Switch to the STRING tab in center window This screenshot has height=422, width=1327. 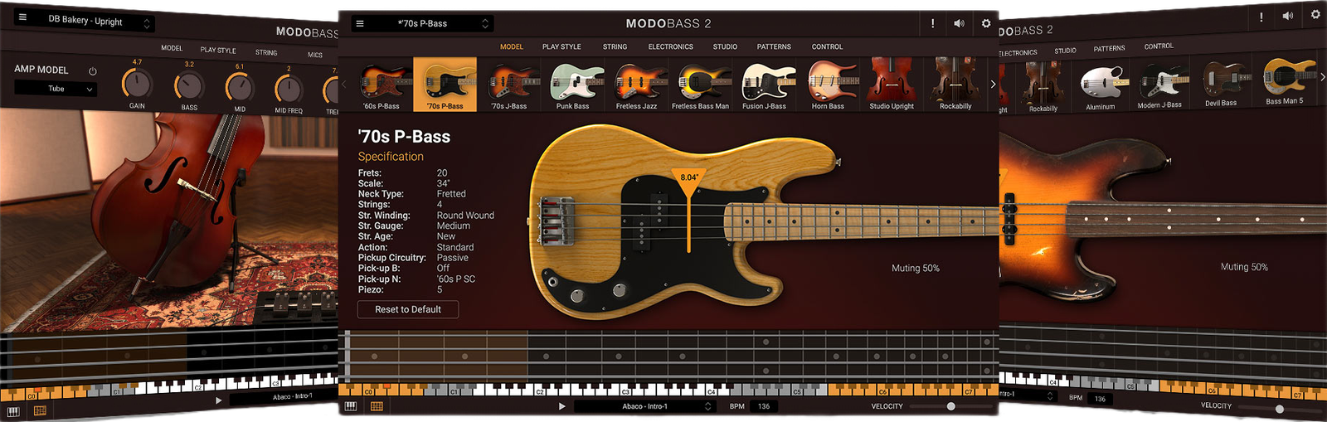tap(615, 46)
